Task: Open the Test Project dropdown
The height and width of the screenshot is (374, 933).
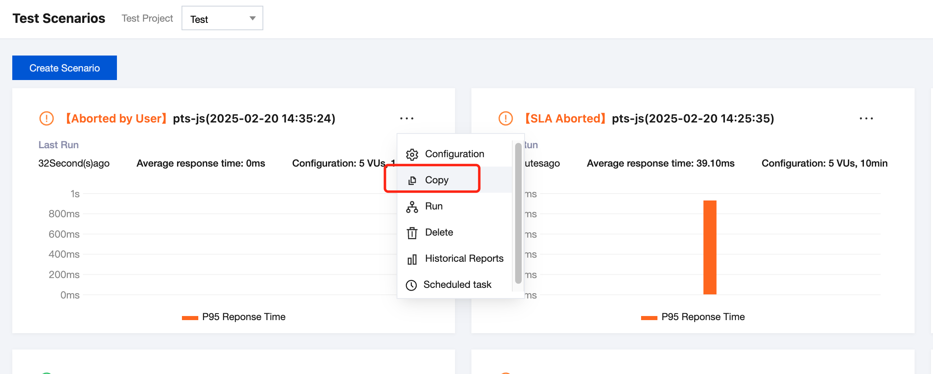Action: click(x=222, y=18)
